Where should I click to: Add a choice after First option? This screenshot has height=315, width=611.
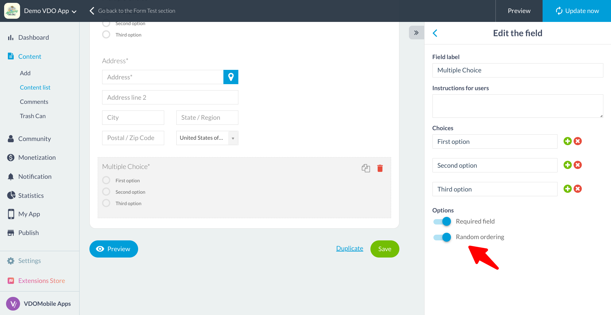(567, 141)
